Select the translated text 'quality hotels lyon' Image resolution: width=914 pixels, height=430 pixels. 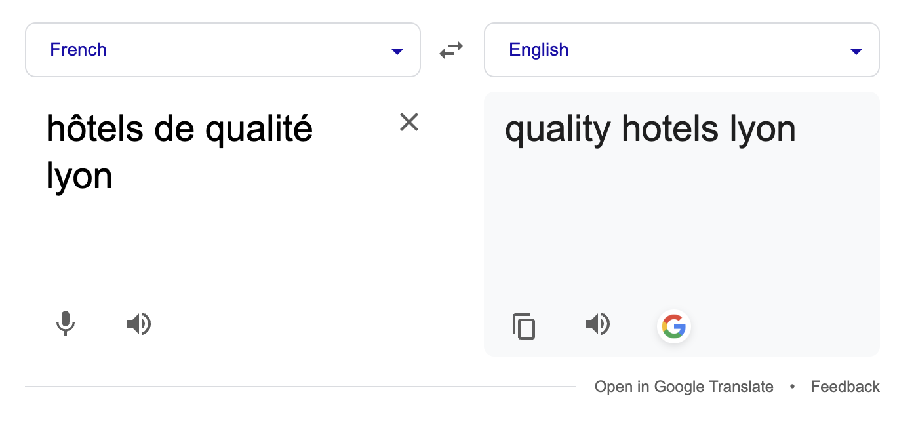[x=650, y=128]
